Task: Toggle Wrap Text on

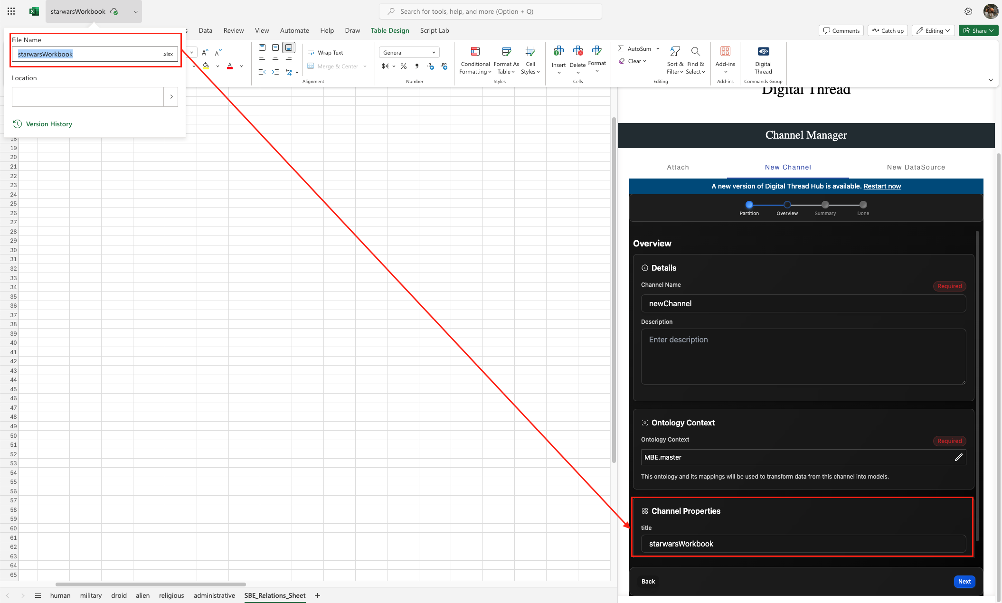Action: (325, 53)
